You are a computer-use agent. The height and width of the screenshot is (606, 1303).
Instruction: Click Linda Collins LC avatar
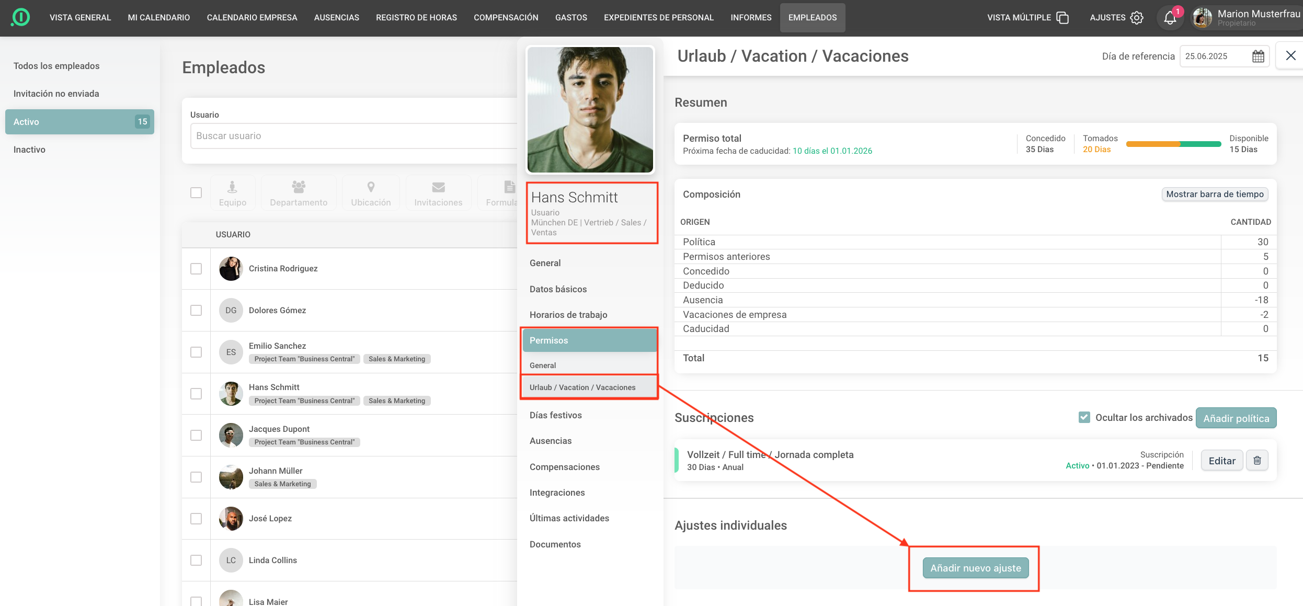click(x=231, y=560)
